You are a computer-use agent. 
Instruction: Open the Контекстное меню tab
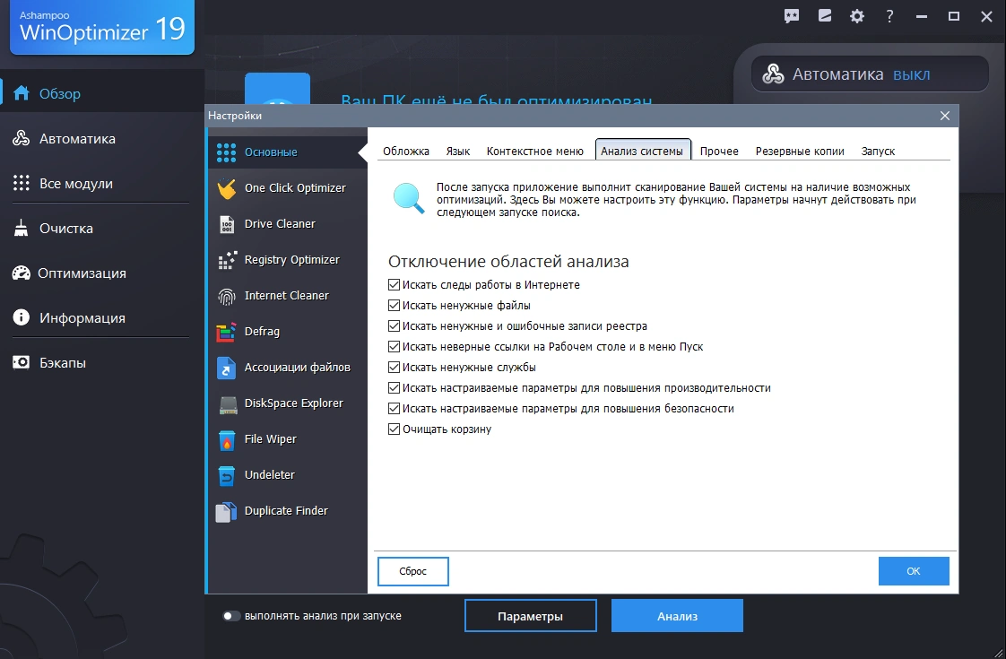535,152
